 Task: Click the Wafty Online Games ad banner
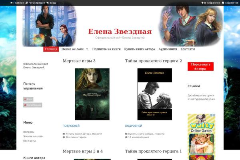(202, 137)
